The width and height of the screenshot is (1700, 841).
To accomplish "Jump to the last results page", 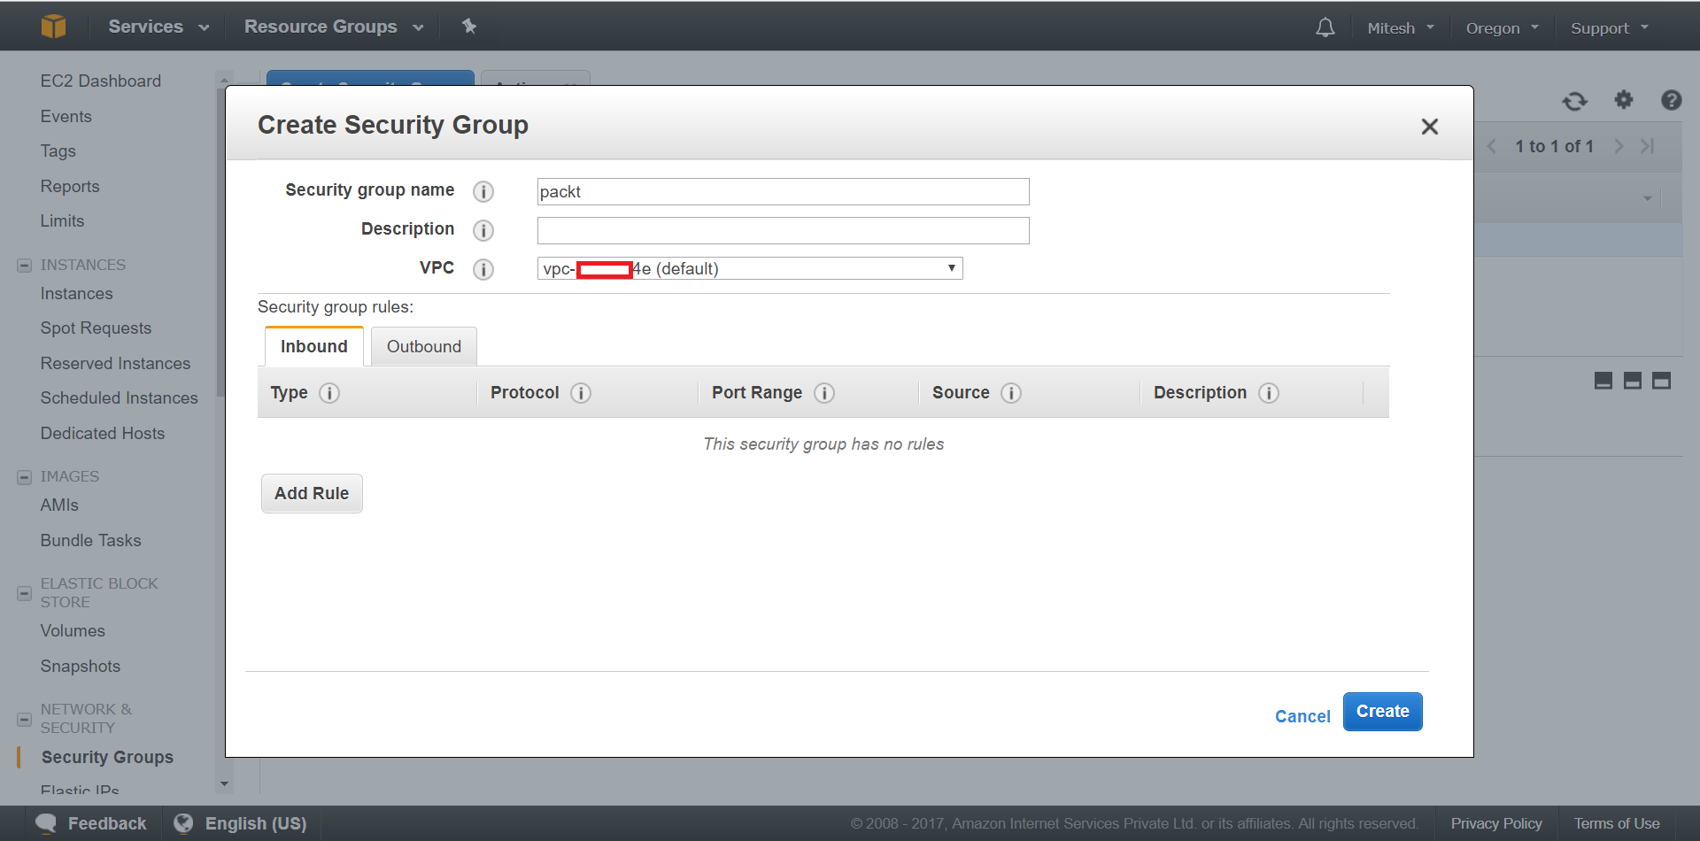I will click(1647, 146).
